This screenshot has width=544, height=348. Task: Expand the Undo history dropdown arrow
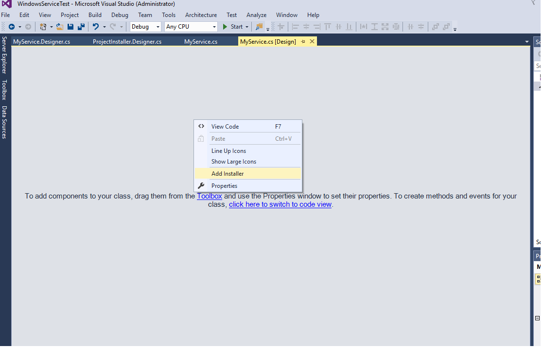[x=104, y=27]
